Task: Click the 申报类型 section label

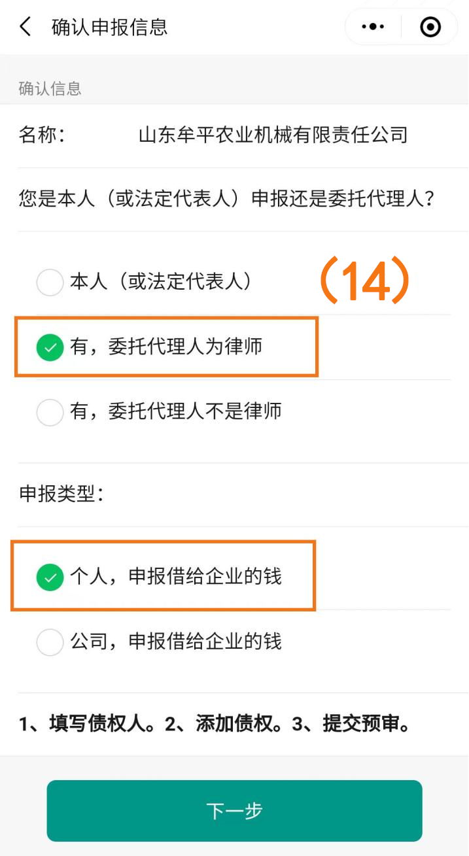Action: point(61,494)
